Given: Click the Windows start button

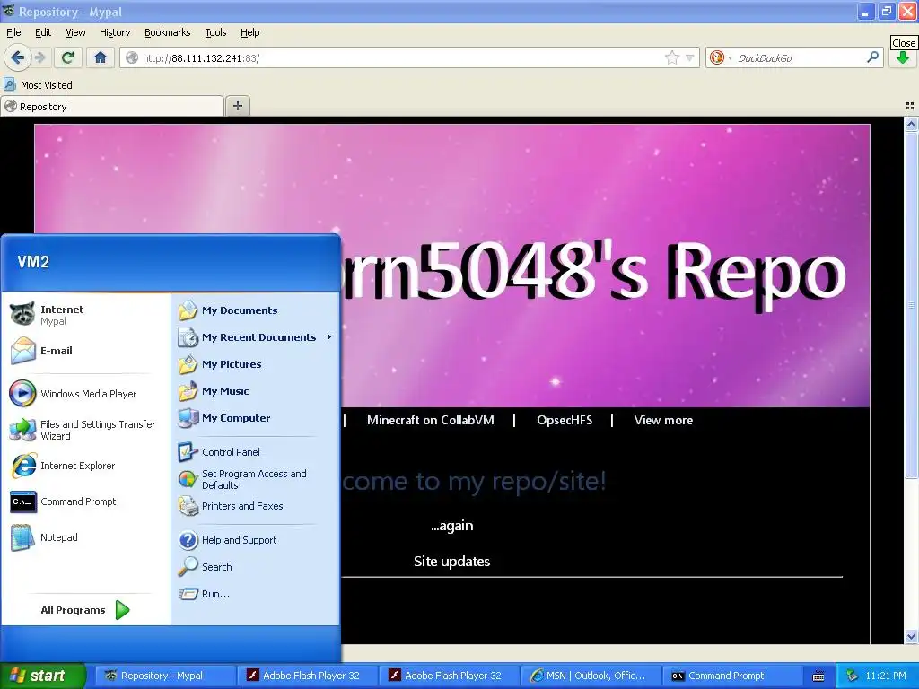Looking at the screenshot, I should pyautogui.click(x=43, y=676).
